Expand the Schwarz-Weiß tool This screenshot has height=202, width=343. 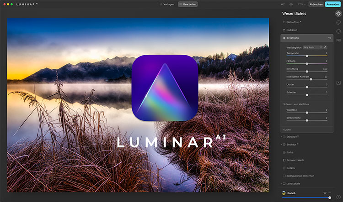click(293, 161)
